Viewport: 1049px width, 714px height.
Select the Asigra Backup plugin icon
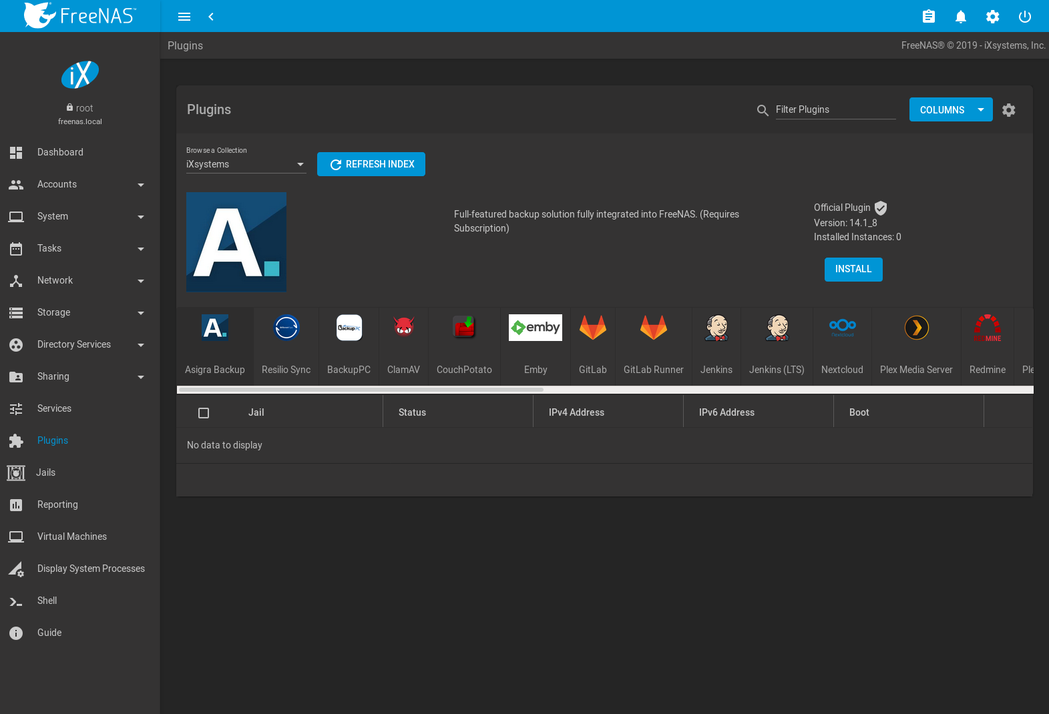click(x=215, y=328)
